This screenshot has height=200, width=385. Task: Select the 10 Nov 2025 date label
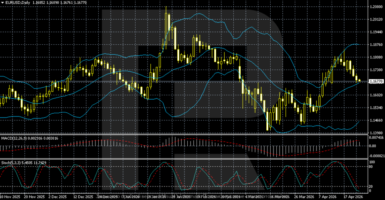pyautogui.click(x=9, y=197)
